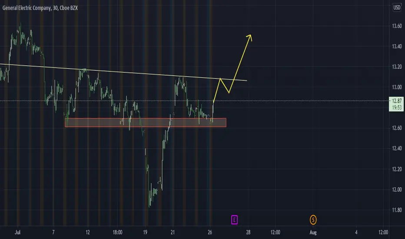Click the Jul date label

[17, 232]
